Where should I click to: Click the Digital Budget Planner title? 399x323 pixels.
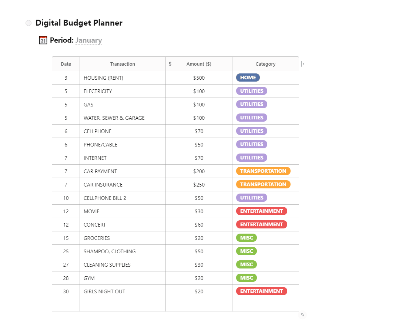79,23
